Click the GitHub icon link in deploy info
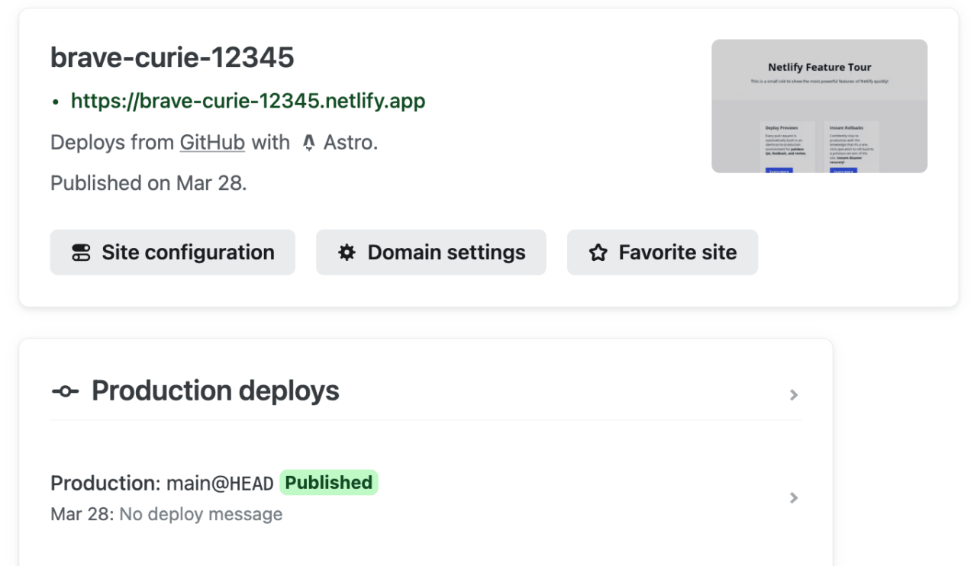The image size is (977, 566). (x=212, y=142)
